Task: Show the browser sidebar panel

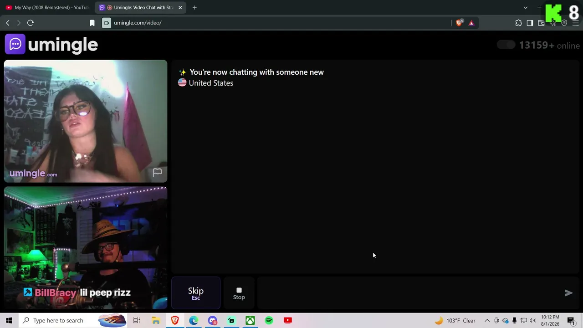Action: [x=530, y=23]
